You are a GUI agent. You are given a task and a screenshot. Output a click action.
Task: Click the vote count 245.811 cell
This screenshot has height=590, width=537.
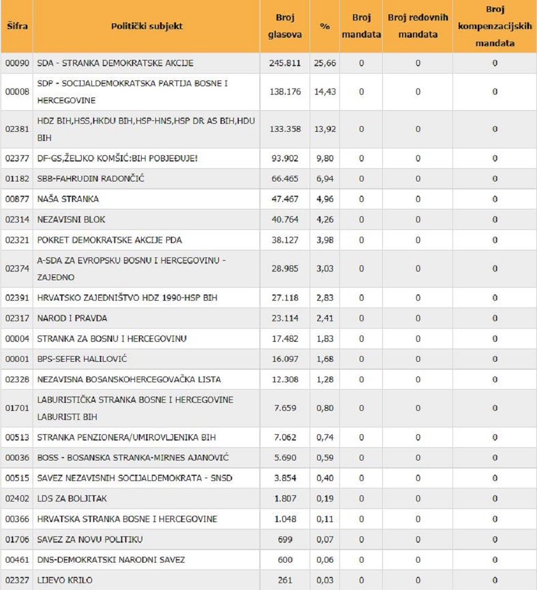[x=285, y=63]
